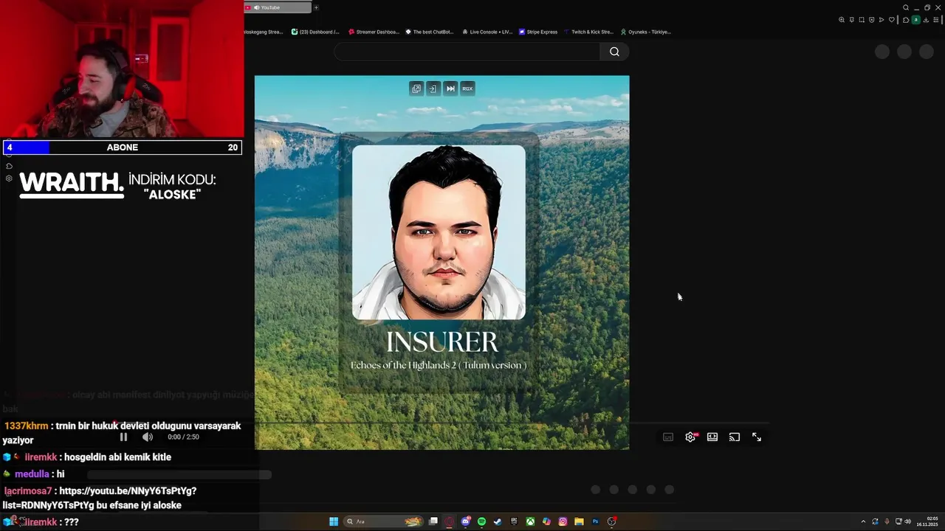
Task: Open the browser extensions puzzle icon
Action: coord(906,20)
